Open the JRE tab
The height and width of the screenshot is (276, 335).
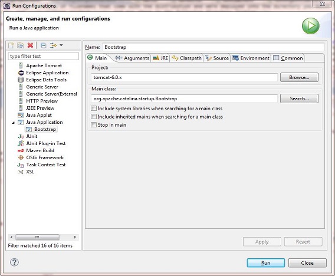(x=160, y=58)
